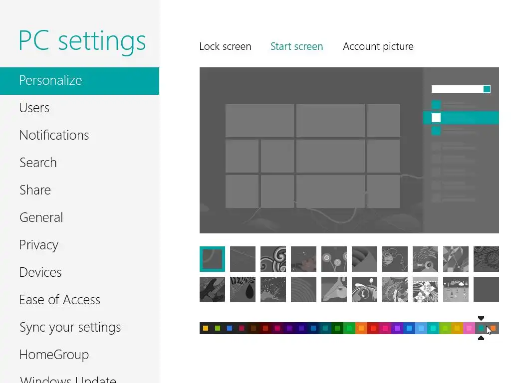Screen dimensions: 511x383
Task: Choose the brown color swatch
Action: [x=253, y=328]
